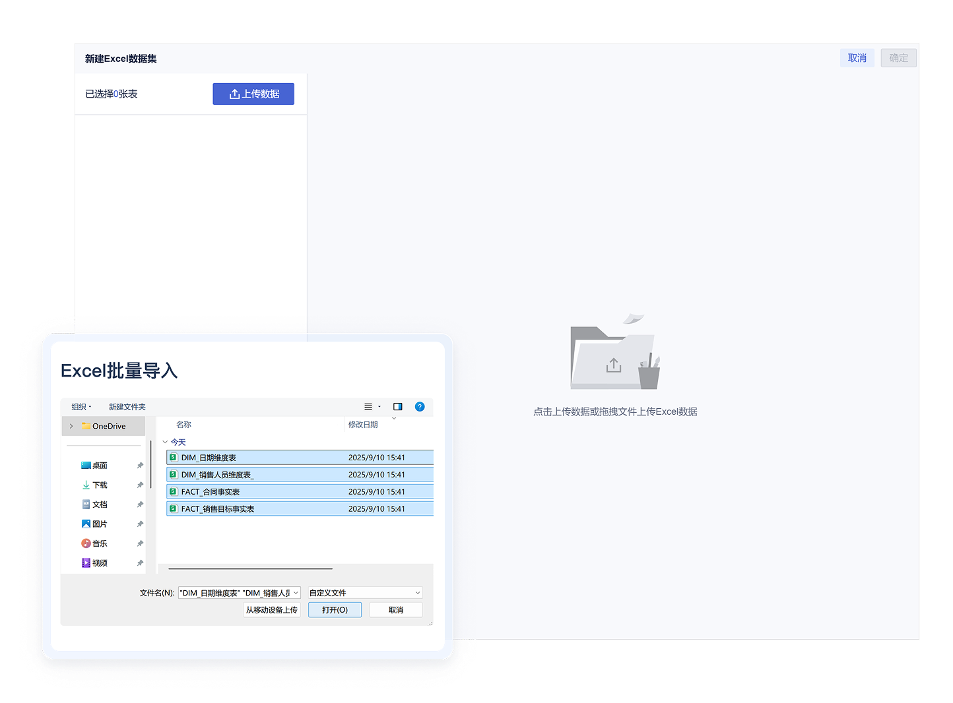Click the pin icon next to 视频

coord(140,563)
